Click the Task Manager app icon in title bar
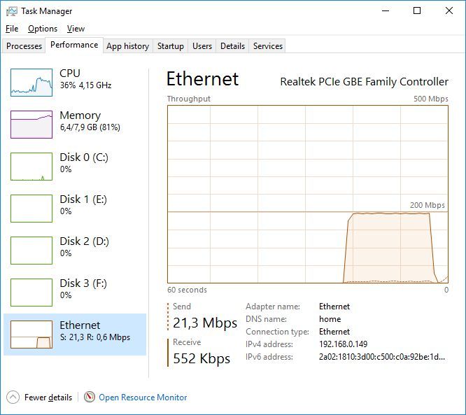The height and width of the screenshot is (415, 466). [11, 11]
